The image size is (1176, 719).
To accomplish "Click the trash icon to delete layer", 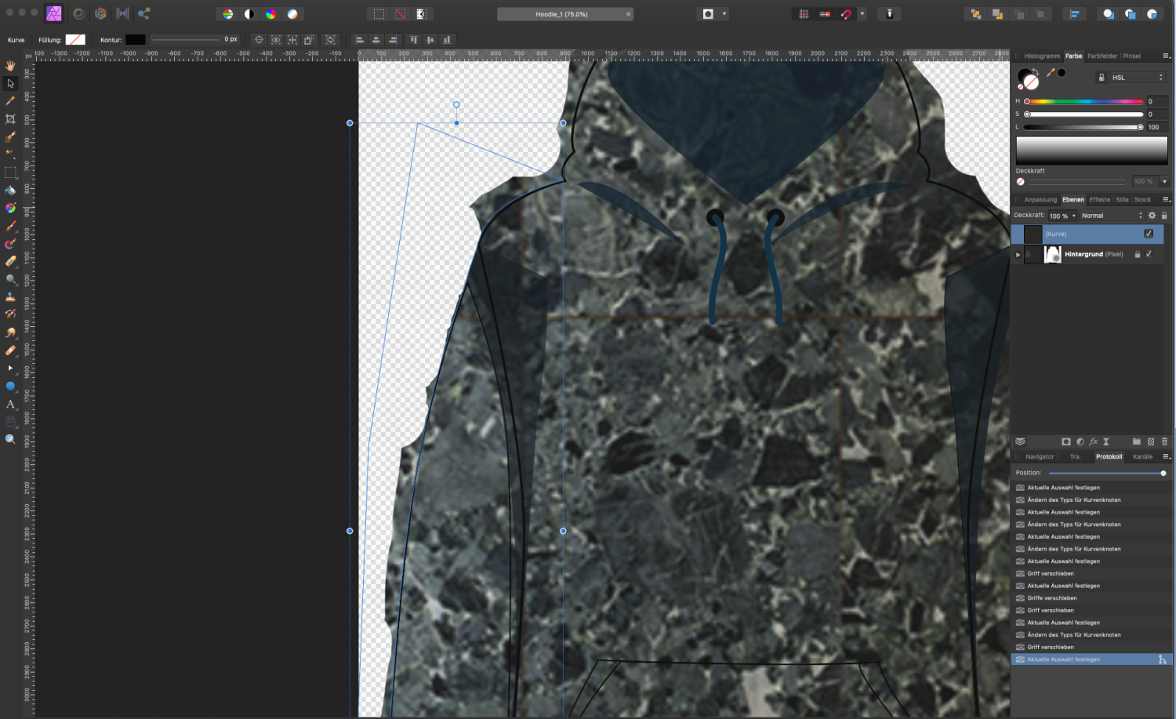I will coord(1164,441).
